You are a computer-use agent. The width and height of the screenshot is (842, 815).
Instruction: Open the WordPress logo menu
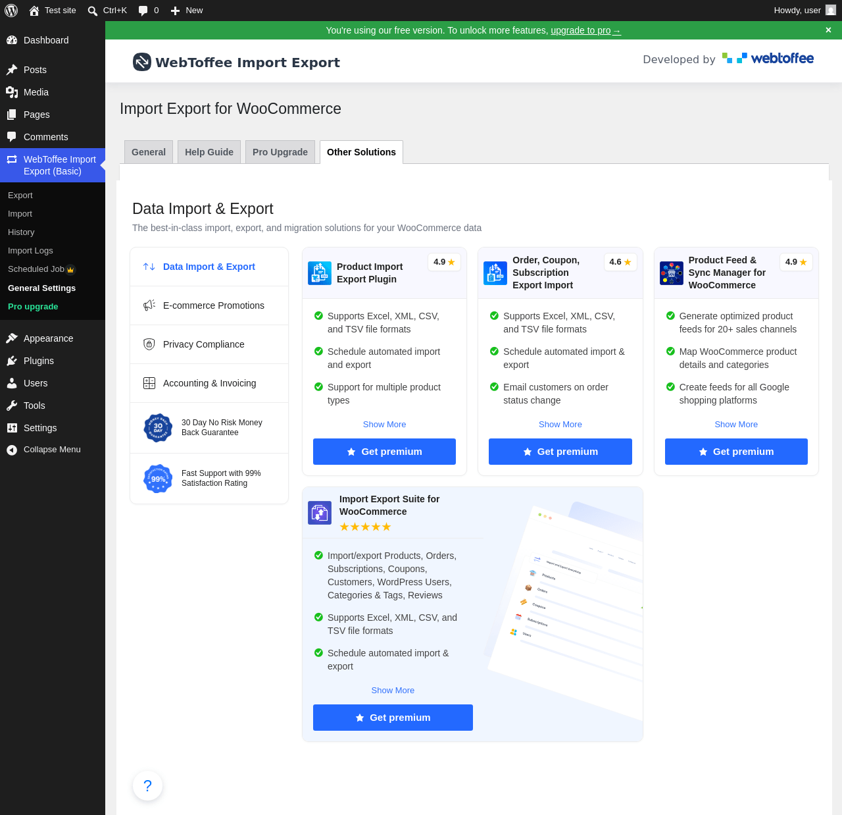point(11,11)
